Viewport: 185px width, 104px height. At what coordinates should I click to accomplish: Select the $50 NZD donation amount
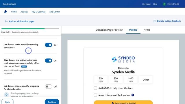point(116,80)
